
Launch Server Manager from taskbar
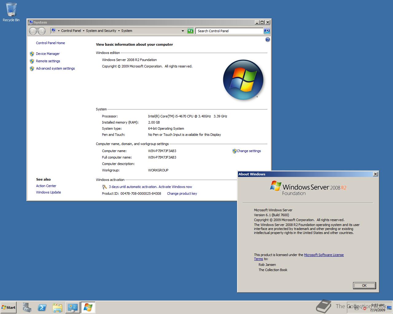[x=27, y=308]
